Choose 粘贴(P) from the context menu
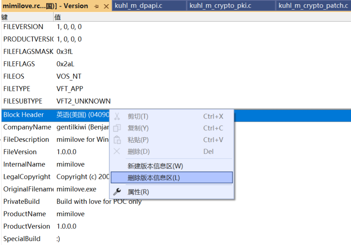 tap(172, 140)
